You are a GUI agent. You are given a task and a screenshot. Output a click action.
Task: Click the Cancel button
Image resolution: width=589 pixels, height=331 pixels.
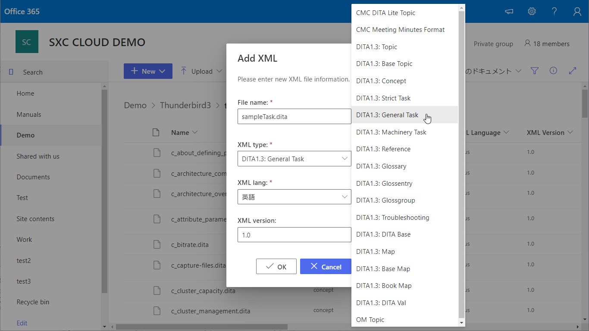pos(326,267)
